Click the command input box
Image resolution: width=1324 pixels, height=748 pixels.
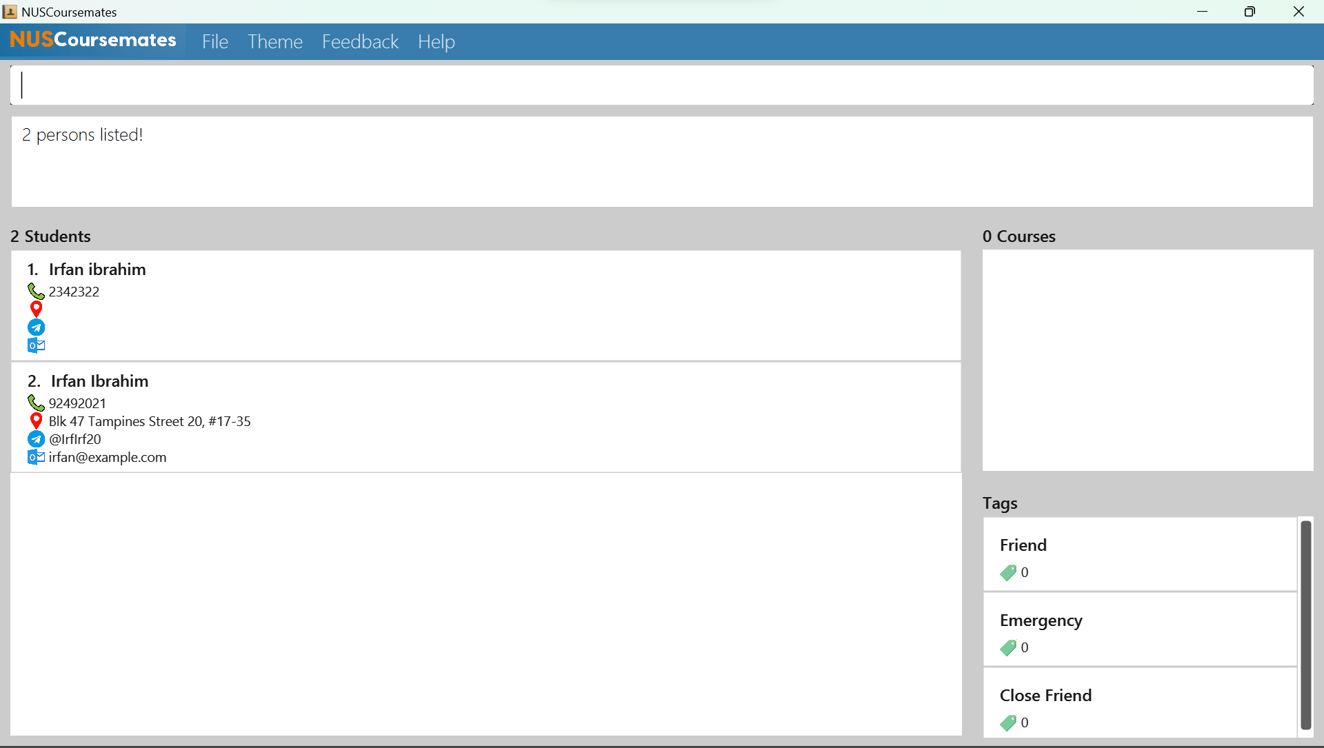[661, 85]
